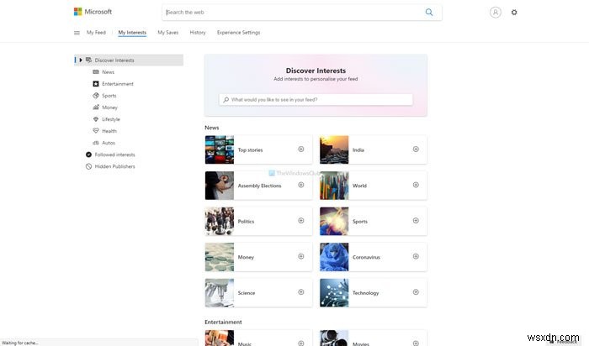Click the Sports sidebar ball icon
The width and height of the screenshot is (589, 346).
96,96
